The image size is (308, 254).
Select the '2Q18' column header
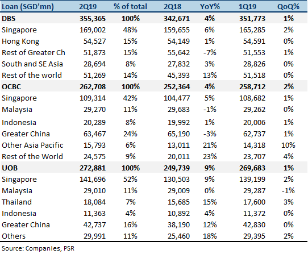172,7
